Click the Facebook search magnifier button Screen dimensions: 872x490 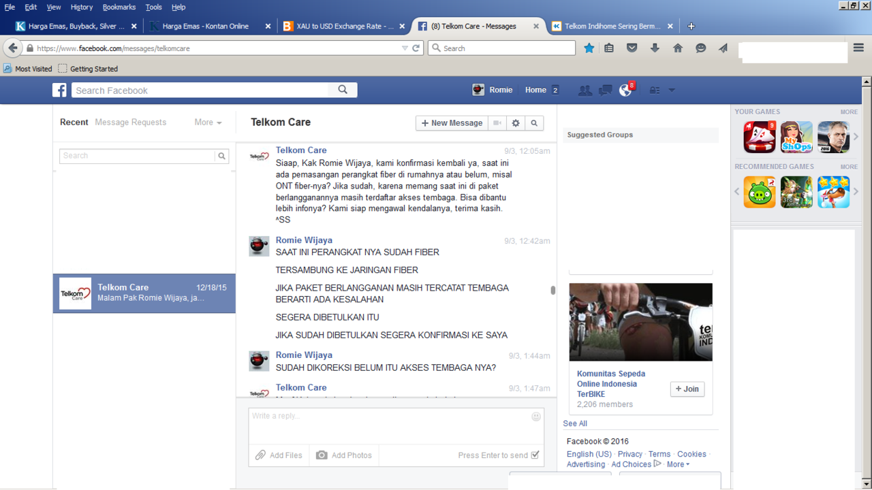pos(343,90)
